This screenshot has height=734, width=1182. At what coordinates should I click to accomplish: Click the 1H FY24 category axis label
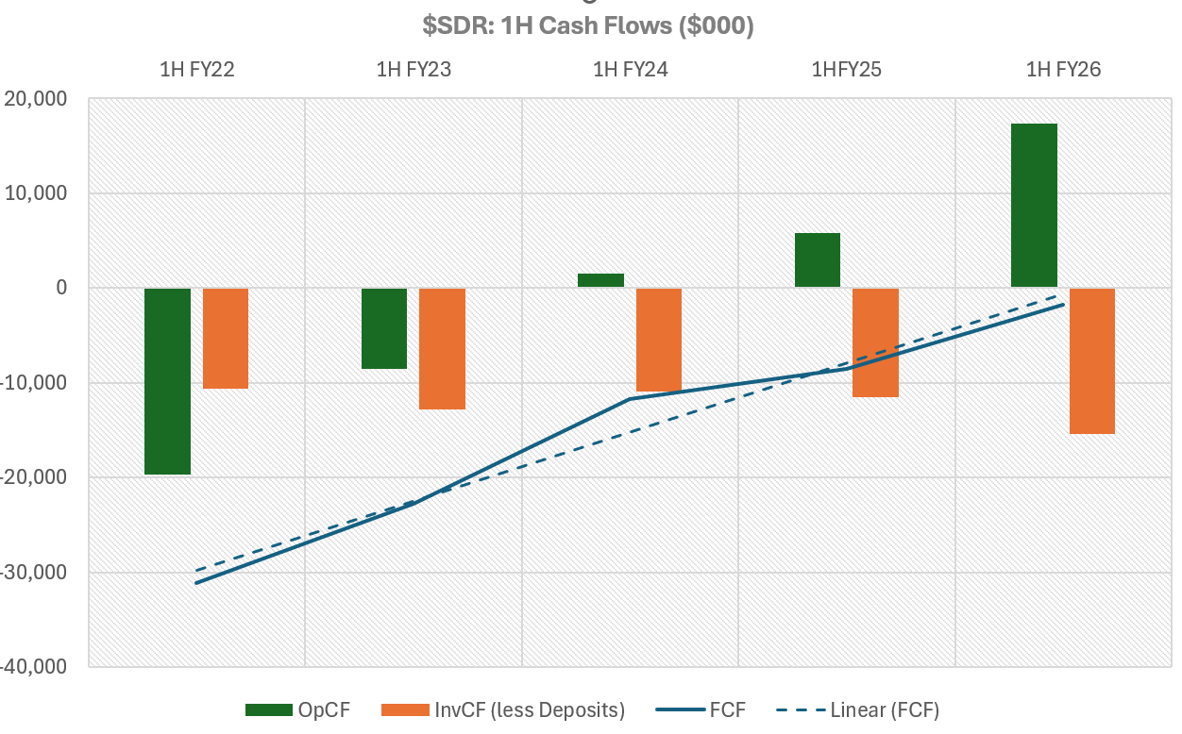tap(630, 69)
